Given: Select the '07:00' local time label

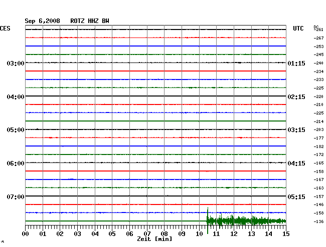Looking at the screenshot, I should [x=16, y=196].
